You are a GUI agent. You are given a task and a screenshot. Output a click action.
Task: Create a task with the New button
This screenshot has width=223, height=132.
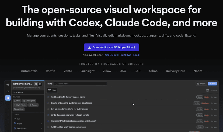click(x=212, y=84)
